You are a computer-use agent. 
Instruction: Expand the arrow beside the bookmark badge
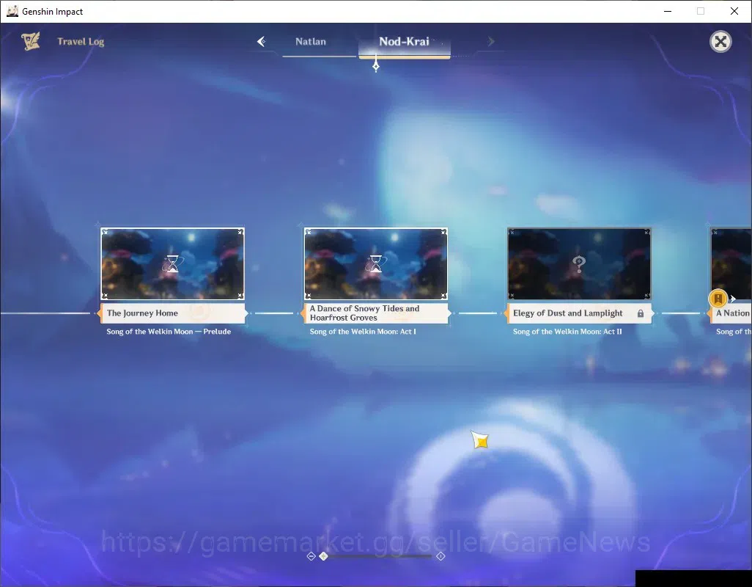coord(733,299)
